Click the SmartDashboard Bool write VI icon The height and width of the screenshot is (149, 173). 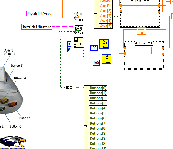pos(79,30)
